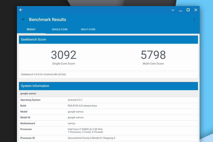Click the Model row label

24,111
